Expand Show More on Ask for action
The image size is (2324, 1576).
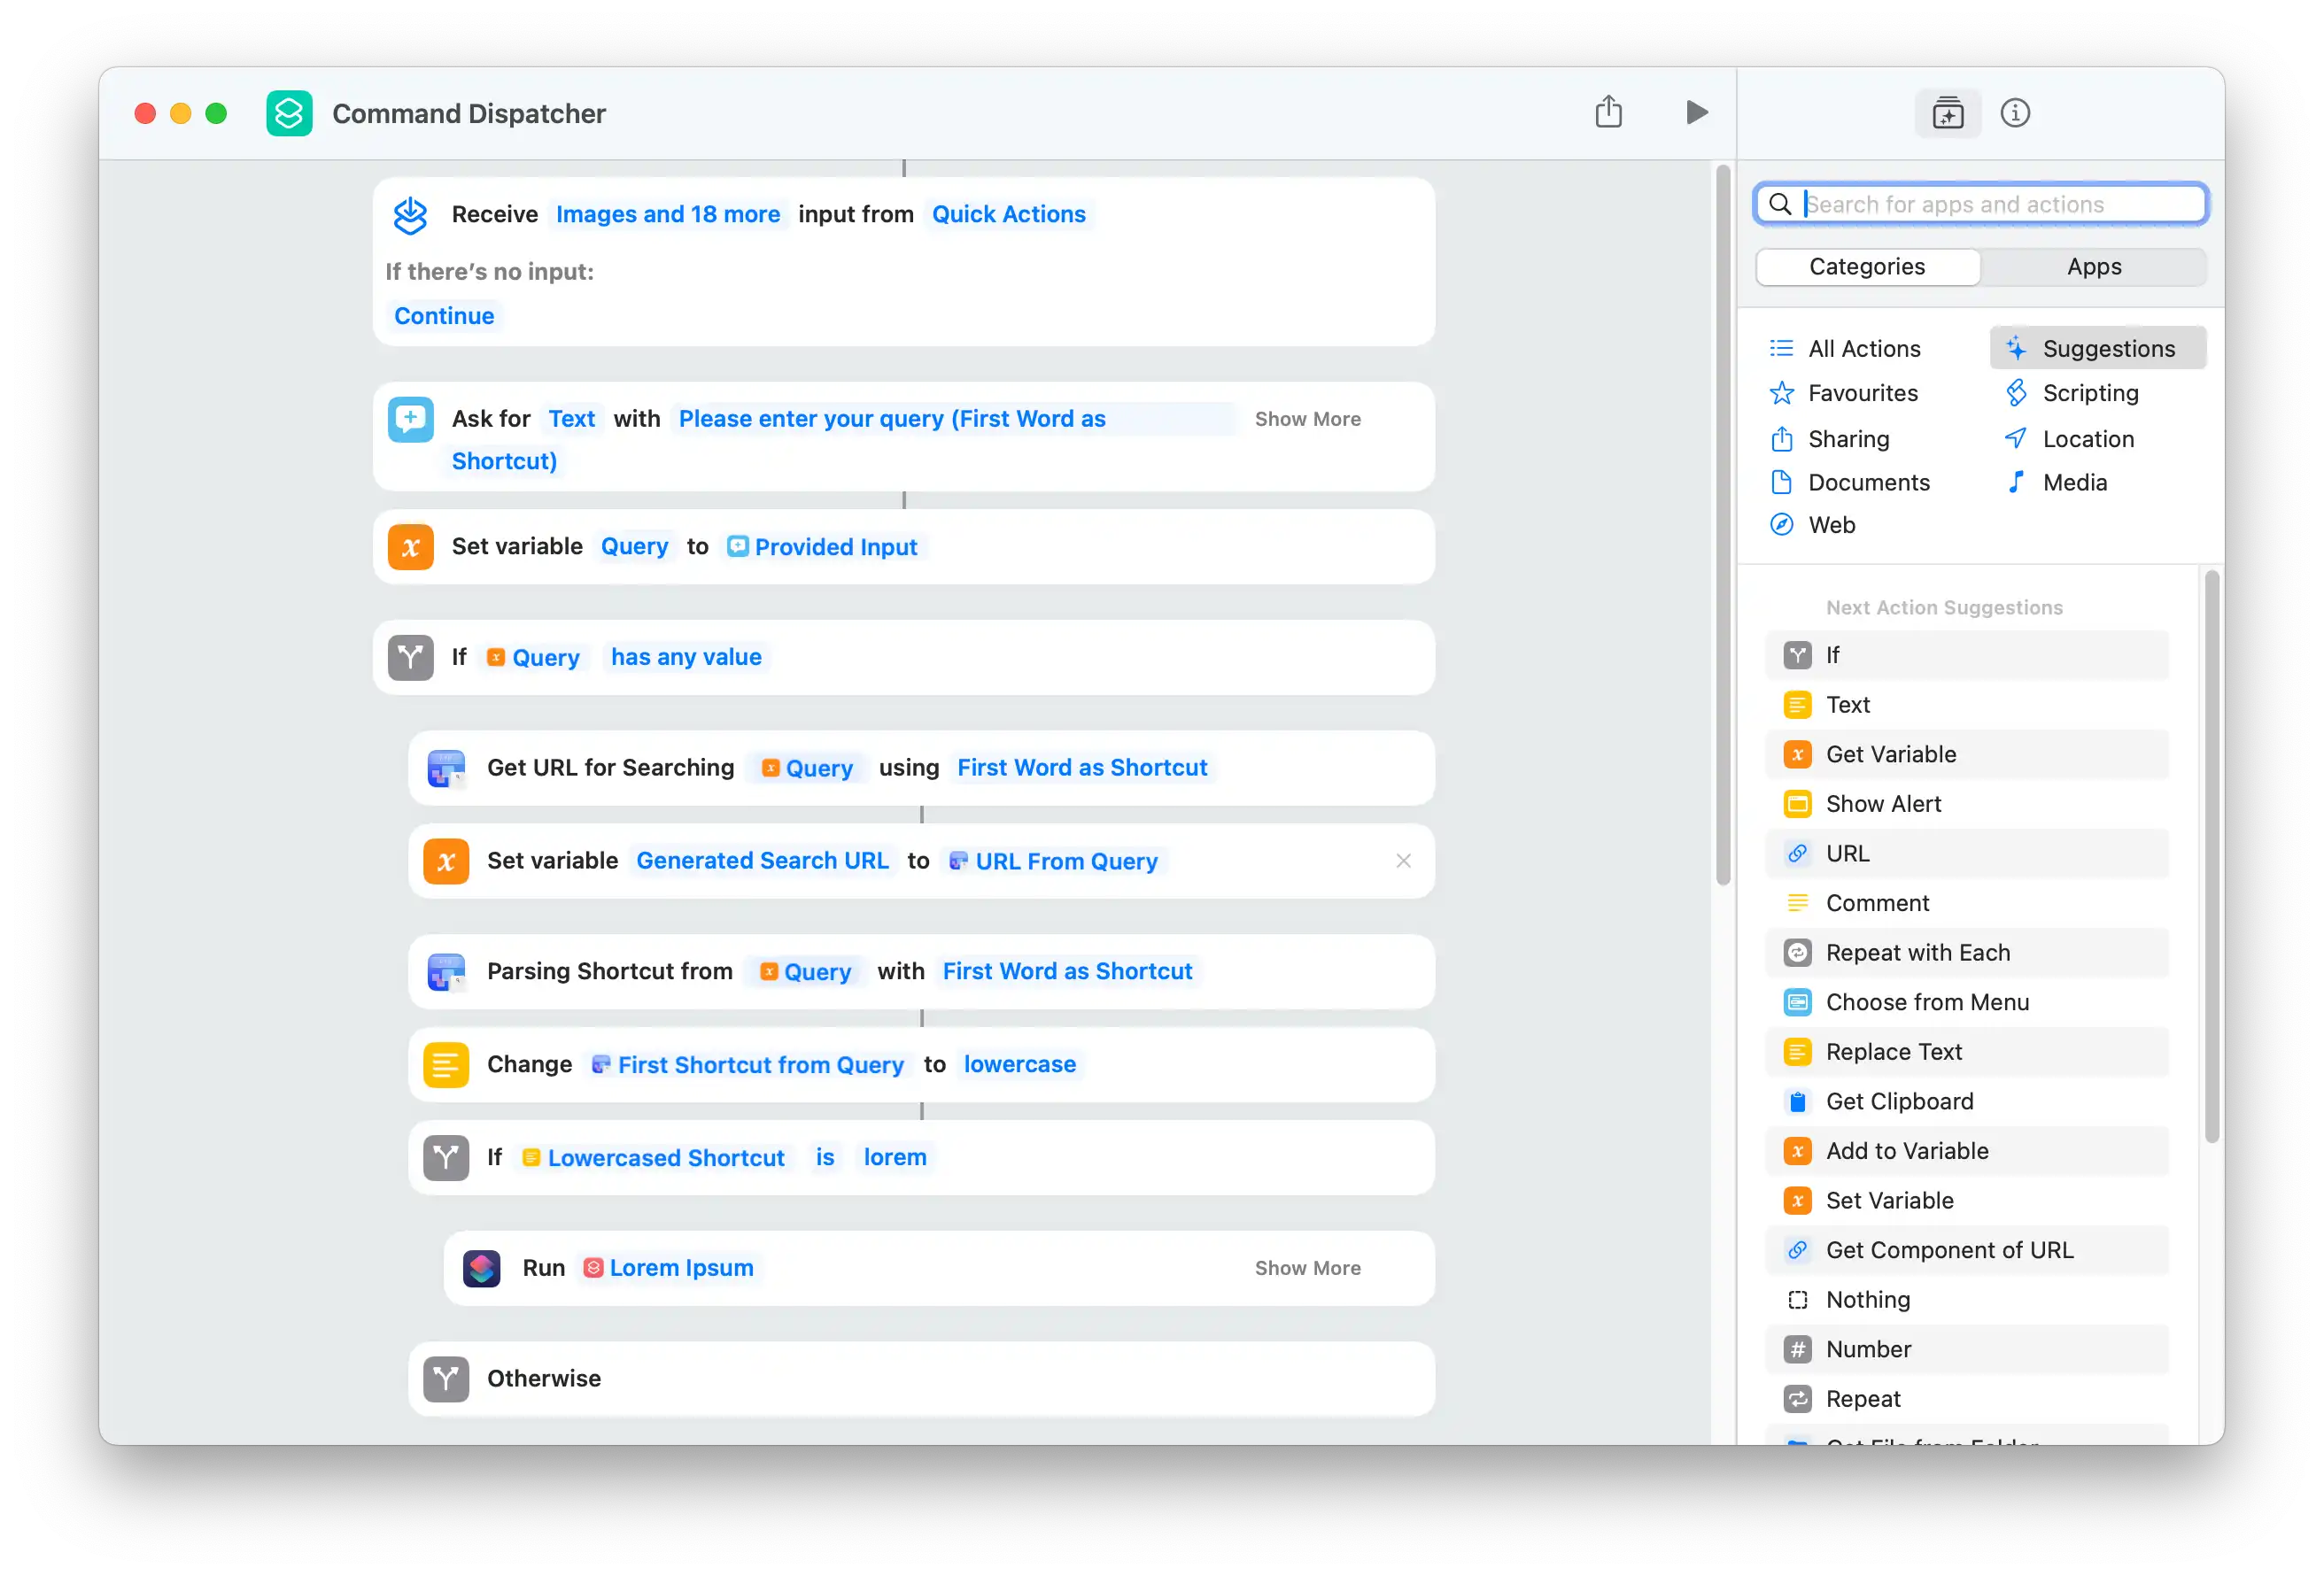point(1307,419)
